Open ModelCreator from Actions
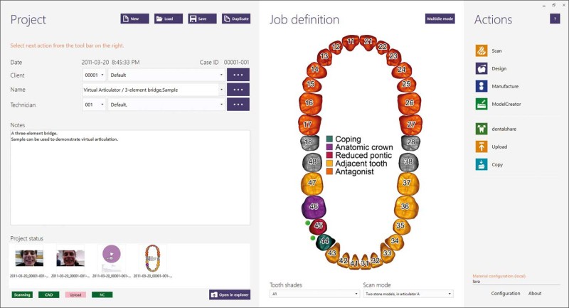The height and width of the screenshot is (308, 569). coord(482,104)
